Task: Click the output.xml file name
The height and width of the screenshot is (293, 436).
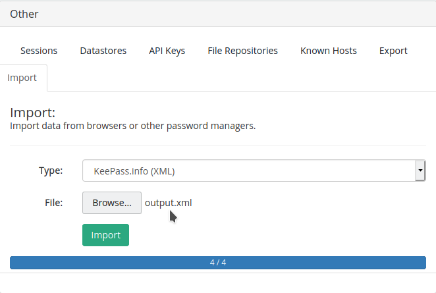Action: [x=168, y=203]
